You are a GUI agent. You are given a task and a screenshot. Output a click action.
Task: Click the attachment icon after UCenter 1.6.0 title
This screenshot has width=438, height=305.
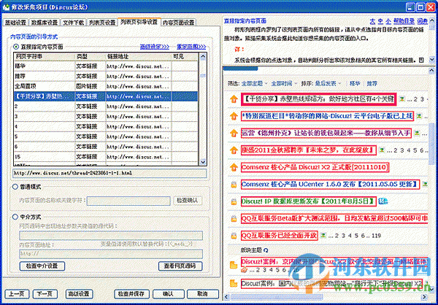[425, 184]
